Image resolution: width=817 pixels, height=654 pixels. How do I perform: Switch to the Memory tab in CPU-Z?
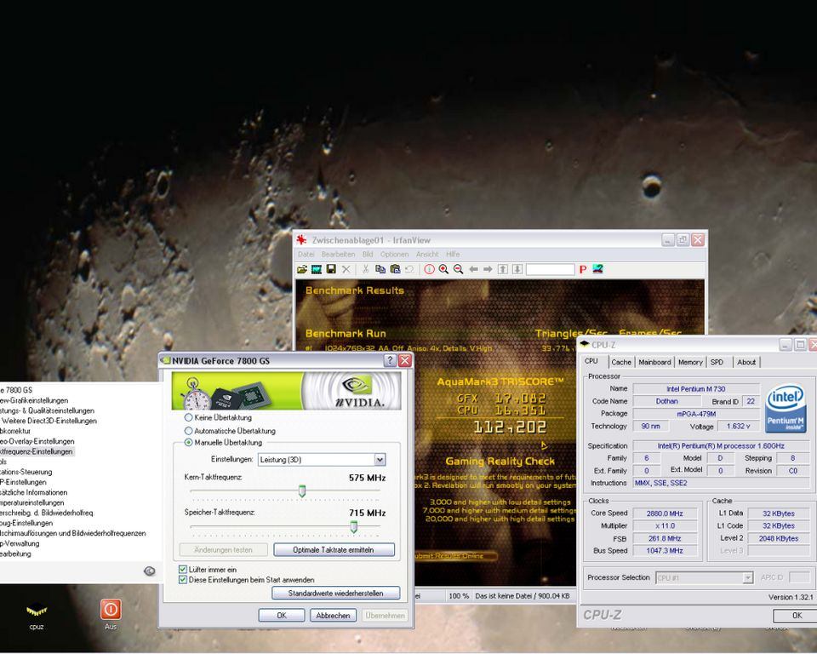(x=690, y=362)
